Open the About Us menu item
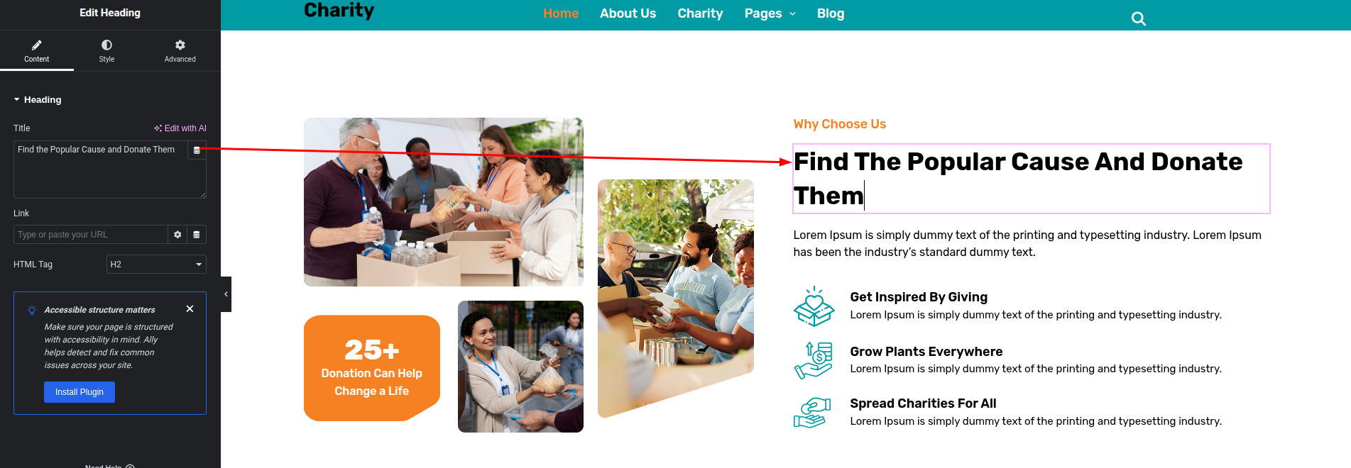This screenshot has height=468, width=1351. click(628, 13)
